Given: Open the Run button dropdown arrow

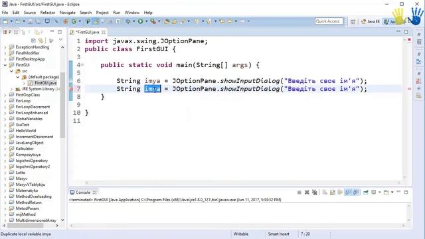Looking at the screenshot, I should coord(146,21).
